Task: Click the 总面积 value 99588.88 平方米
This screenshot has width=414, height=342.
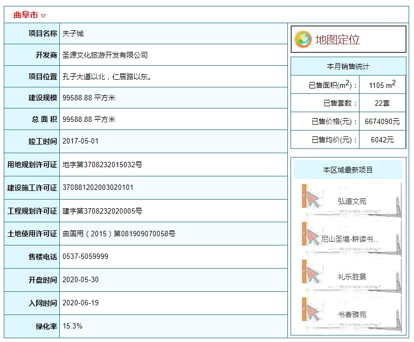Action: 89,119
